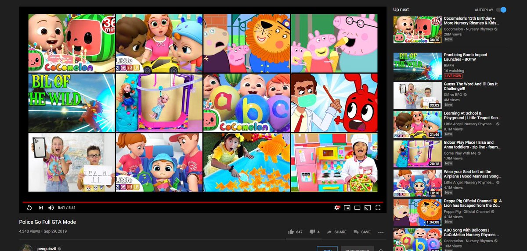Click the replay video icon
Viewport: 527px width, 251px height.
pyautogui.click(x=29, y=208)
